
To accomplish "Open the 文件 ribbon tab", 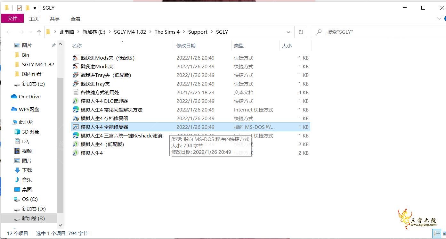I will pyautogui.click(x=12, y=19).
